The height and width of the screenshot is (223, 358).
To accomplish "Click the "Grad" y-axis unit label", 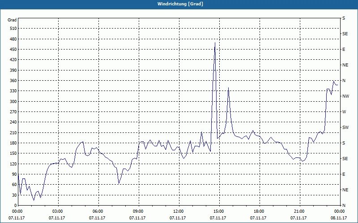I will tap(12, 20).
